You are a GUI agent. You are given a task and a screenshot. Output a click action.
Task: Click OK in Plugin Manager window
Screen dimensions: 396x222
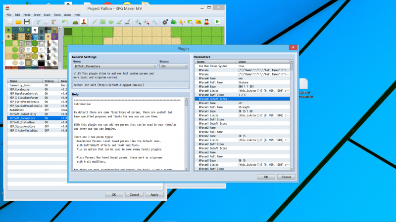[x=114, y=194]
